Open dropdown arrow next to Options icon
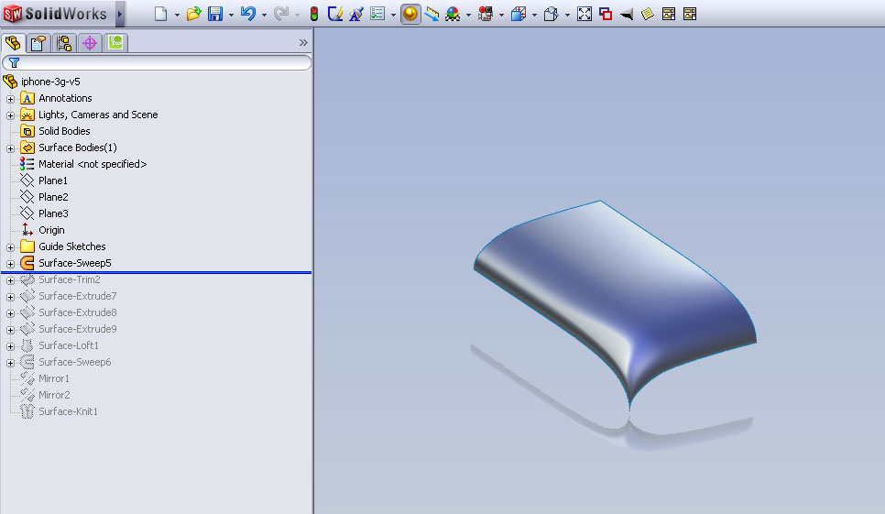 tap(393, 16)
